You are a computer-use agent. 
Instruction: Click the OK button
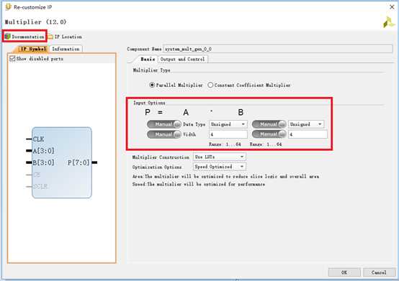click(x=344, y=272)
